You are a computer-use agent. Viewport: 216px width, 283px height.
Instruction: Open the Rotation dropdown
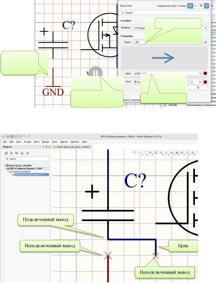[x=205, y=28]
